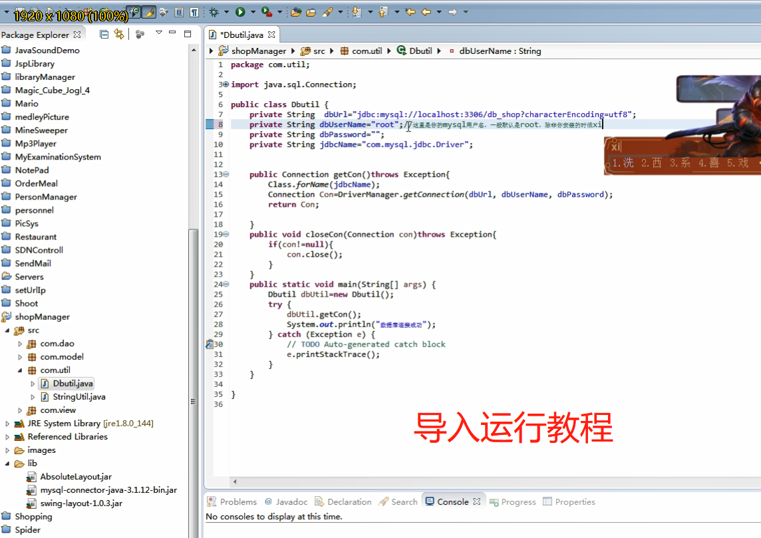Click com.util in editor breadcrumb
This screenshot has height=538, width=761.
pos(361,51)
